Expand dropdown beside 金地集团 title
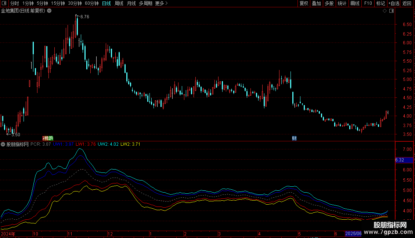The image size is (415, 238). pyautogui.click(x=49, y=11)
